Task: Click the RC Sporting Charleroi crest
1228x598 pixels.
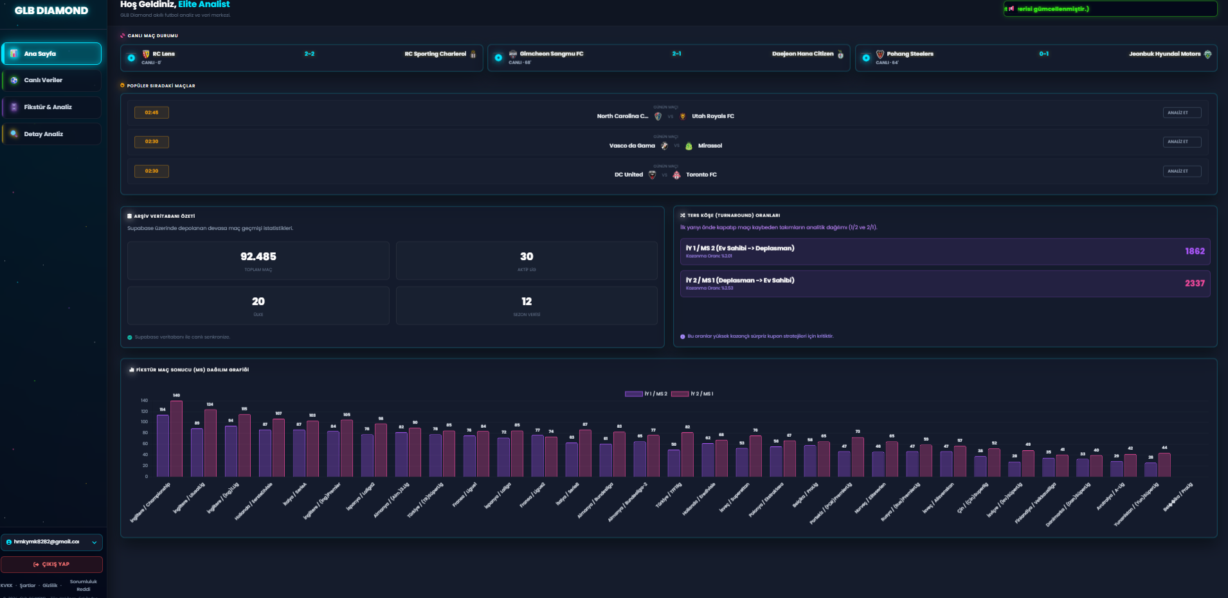Action: point(473,55)
